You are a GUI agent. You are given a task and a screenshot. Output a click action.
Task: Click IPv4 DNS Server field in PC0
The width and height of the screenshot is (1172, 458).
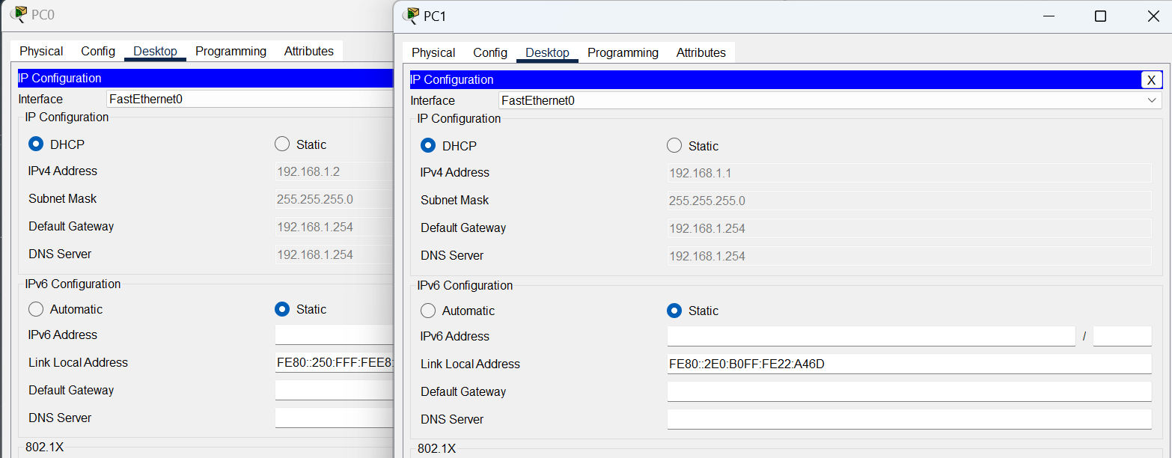(335, 254)
